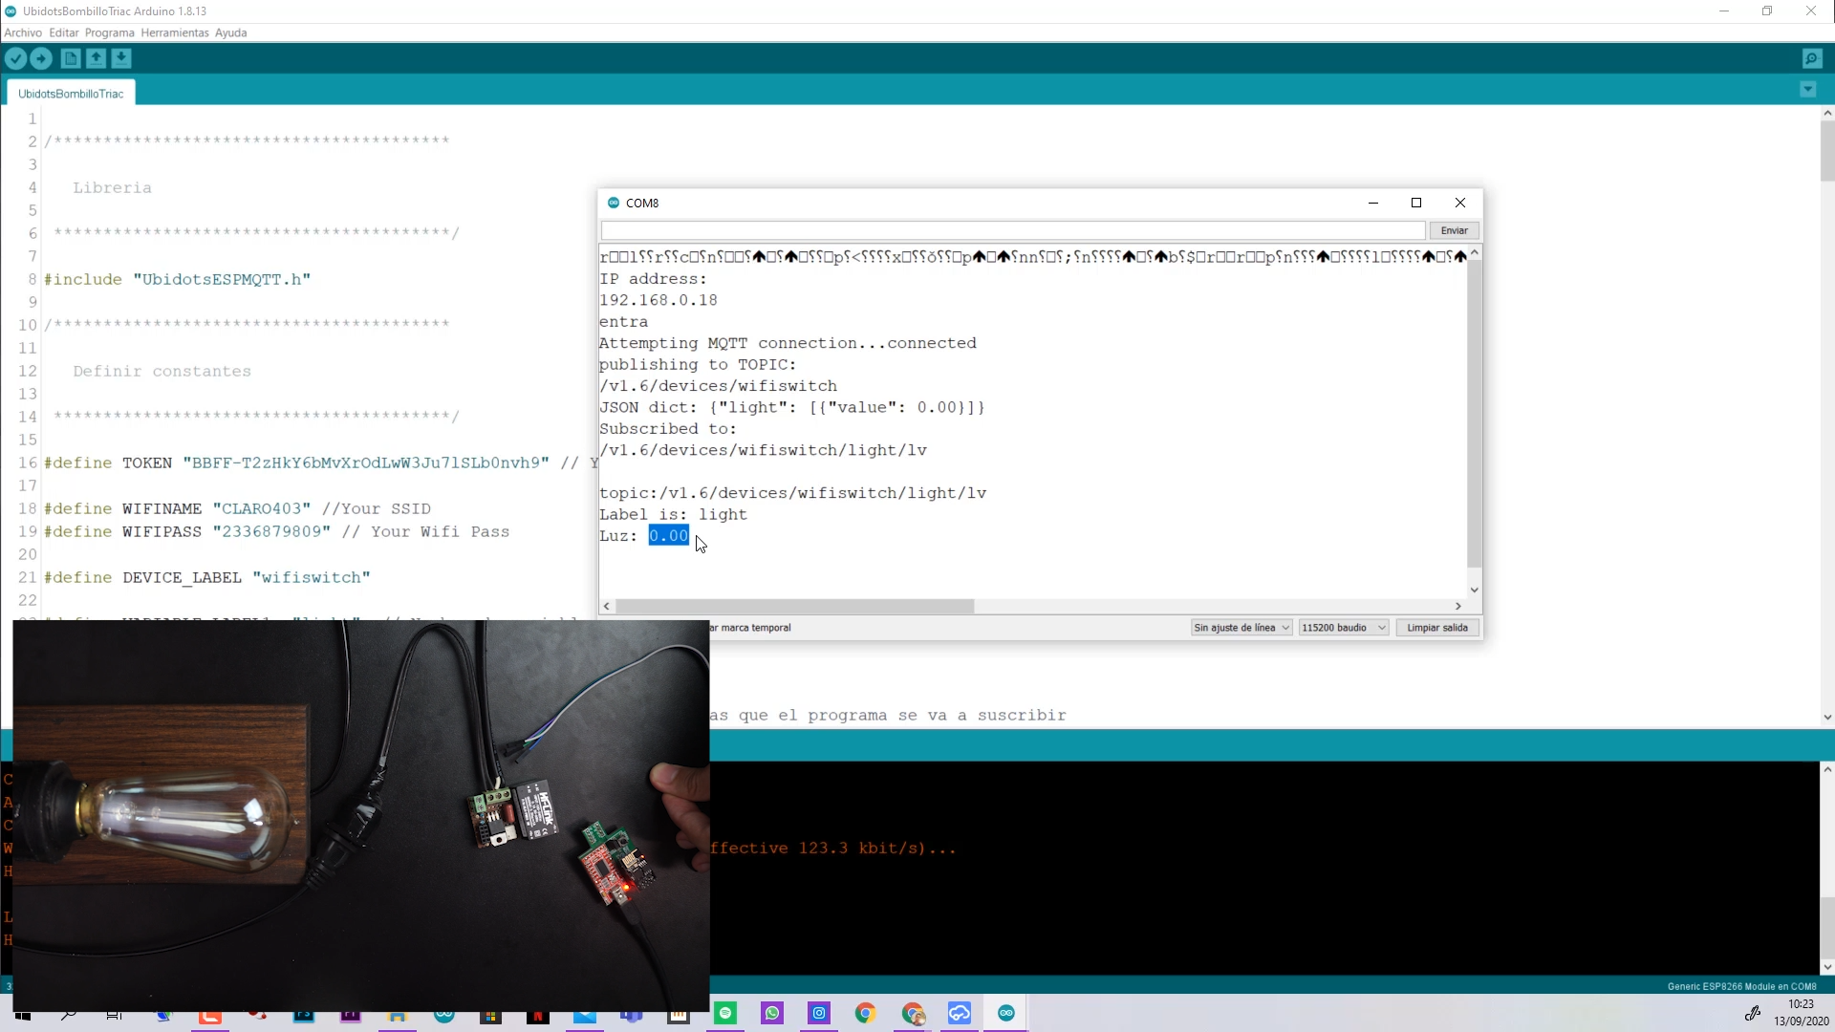
Task: Open the Herramientas menu
Action: [174, 32]
